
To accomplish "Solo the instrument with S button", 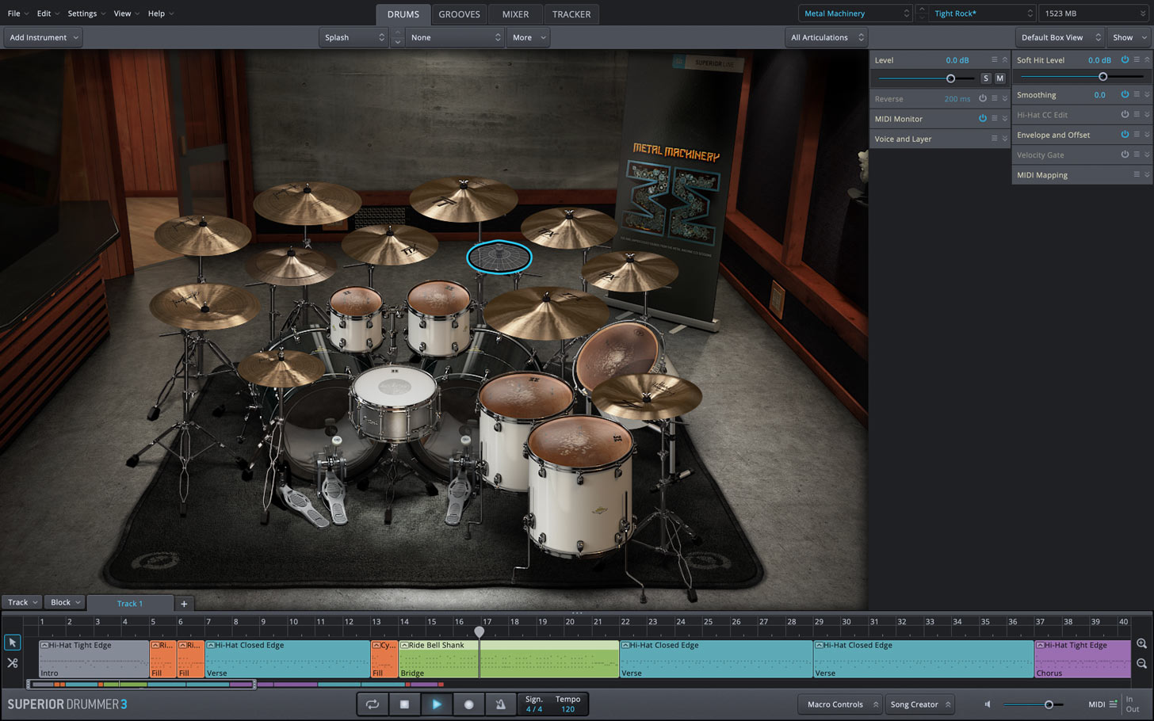I will pyautogui.click(x=985, y=78).
